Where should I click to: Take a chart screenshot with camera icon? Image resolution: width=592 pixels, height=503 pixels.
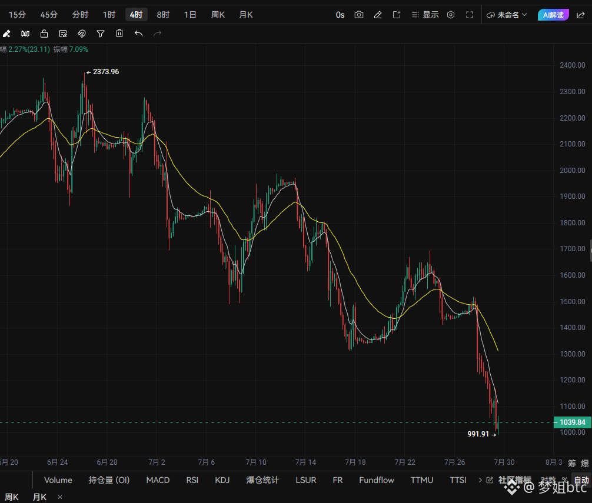tap(359, 15)
